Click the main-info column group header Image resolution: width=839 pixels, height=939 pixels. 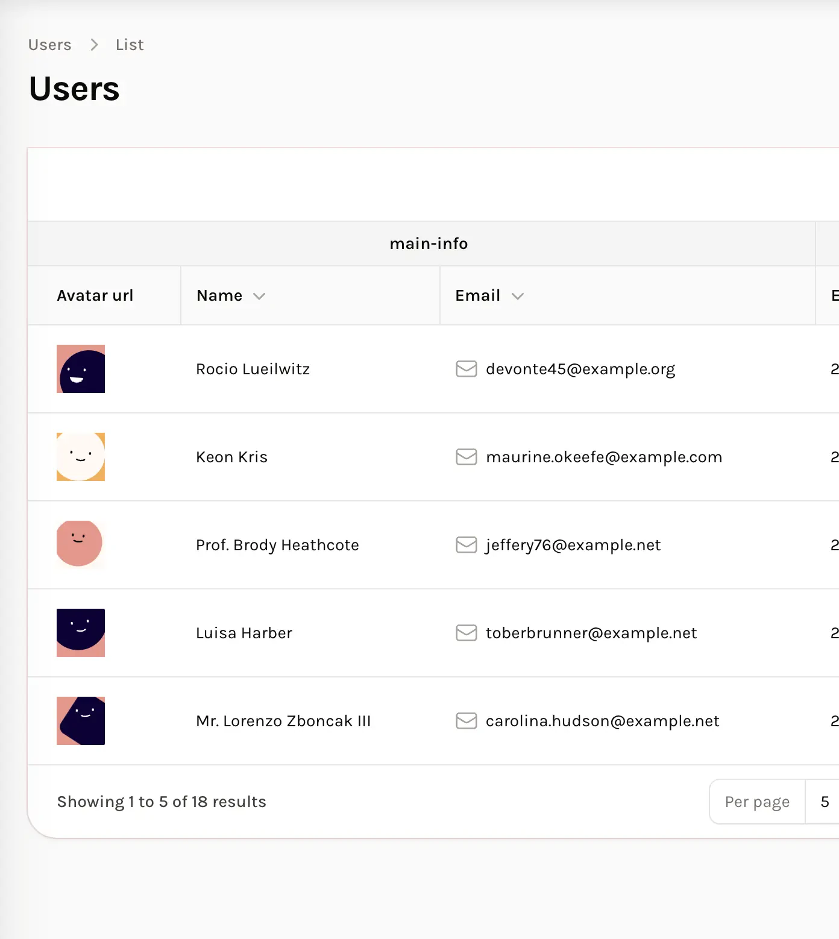click(429, 243)
